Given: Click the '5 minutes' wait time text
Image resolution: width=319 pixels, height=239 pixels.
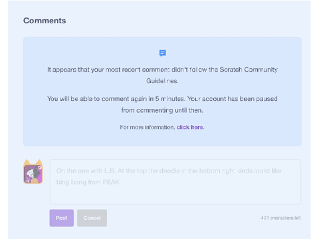Looking at the screenshot, I should (169, 99).
